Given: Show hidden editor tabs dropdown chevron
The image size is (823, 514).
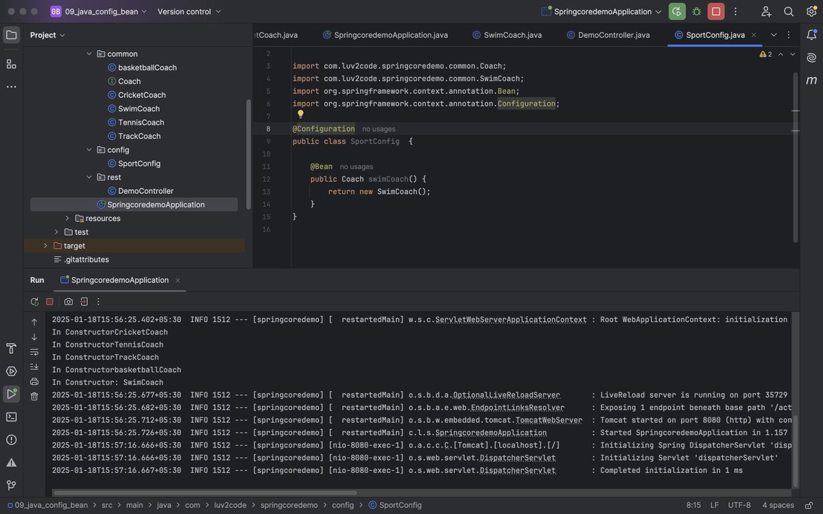Looking at the screenshot, I should (x=774, y=35).
